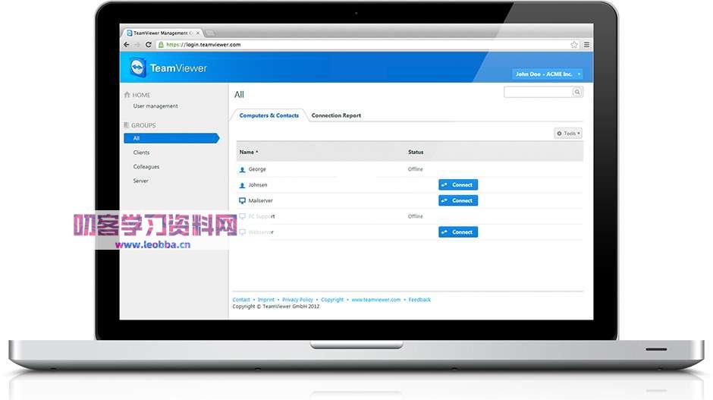Click George's contact person icon
This screenshot has height=400, width=713.
tap(242, 169)
